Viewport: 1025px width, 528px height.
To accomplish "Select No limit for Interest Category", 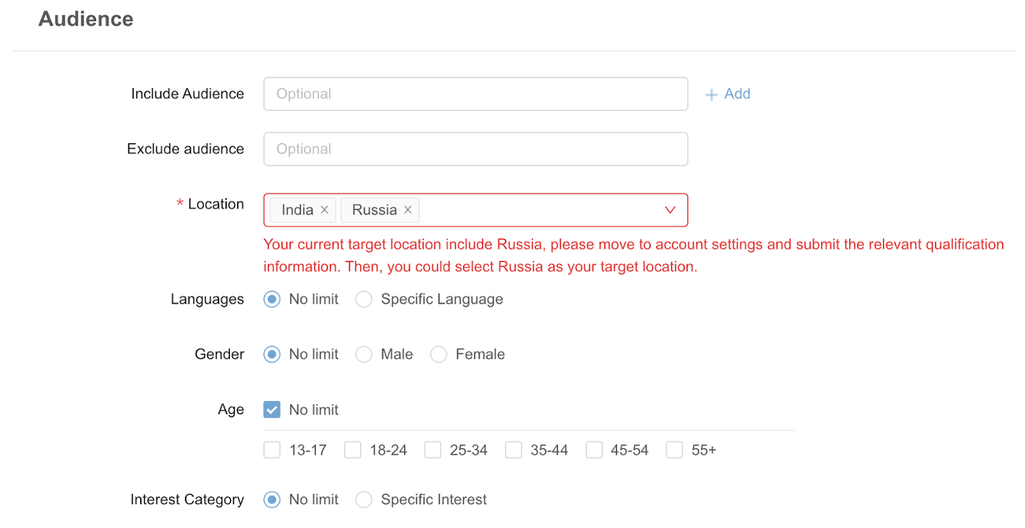I will point(272,499).
